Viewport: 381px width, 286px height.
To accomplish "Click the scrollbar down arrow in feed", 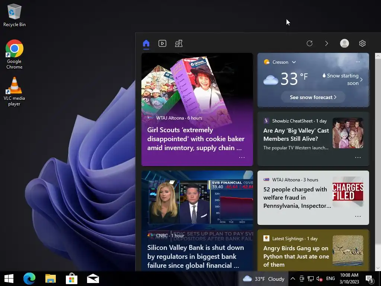I will click(x=378, y=268).
